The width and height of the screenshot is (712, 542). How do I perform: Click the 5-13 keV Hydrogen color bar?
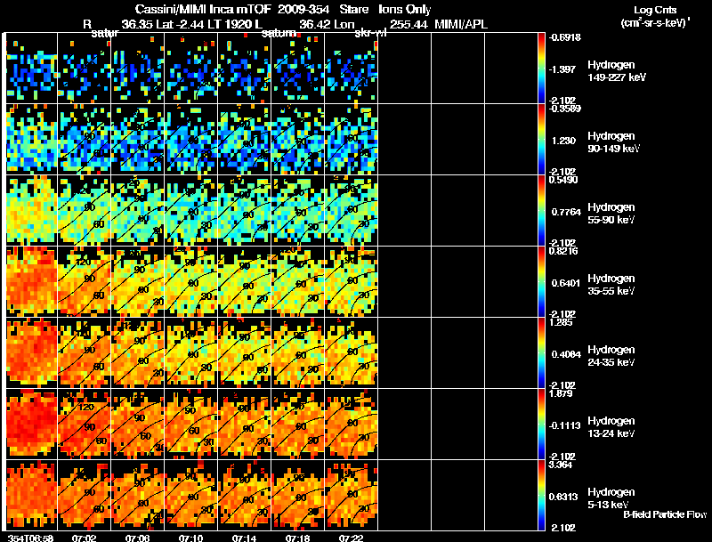click(x=542, y=496)
